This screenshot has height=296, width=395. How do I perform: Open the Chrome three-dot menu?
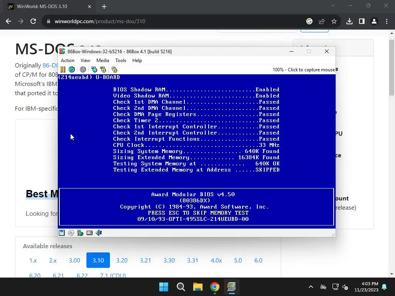pyautogui.click(x=387, y=22)
